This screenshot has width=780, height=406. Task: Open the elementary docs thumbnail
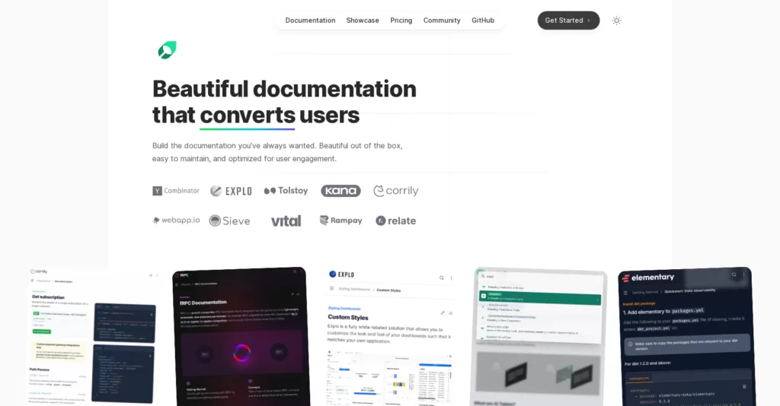(x=686, y=337)
